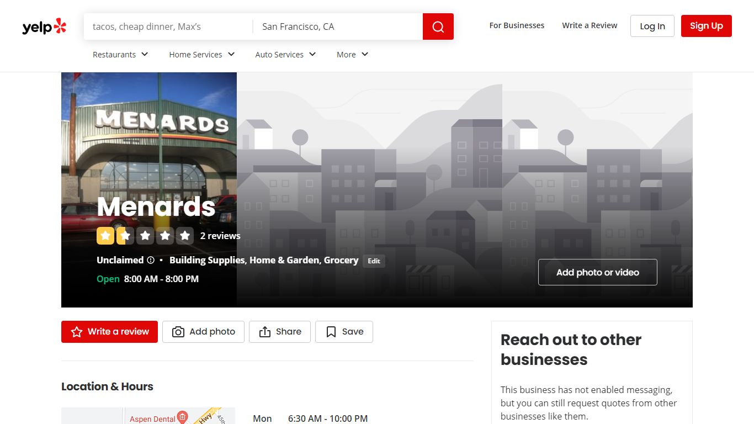Open Write a Review in header
This screenshot has height=424, width=754.
coord(590,25)
